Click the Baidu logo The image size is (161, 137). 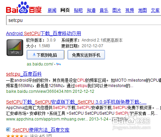click(24, 7)
